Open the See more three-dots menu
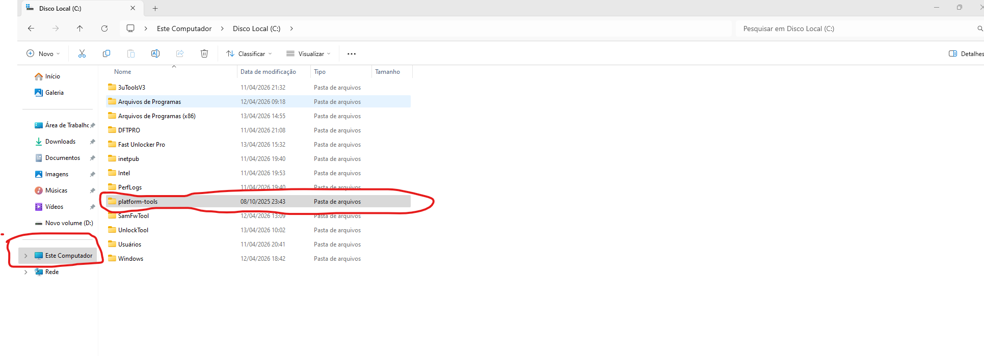984x356 pixels. 352,53
